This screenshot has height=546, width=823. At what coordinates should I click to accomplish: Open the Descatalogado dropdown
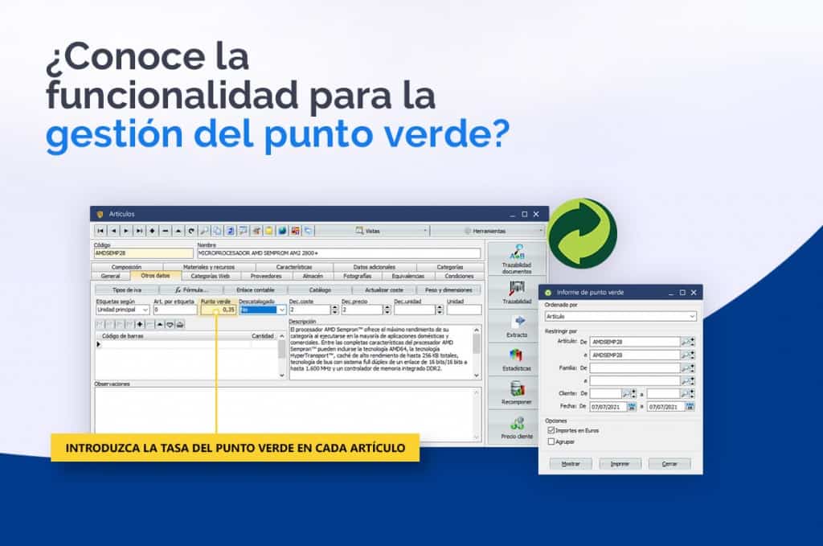tap(281, 310)
